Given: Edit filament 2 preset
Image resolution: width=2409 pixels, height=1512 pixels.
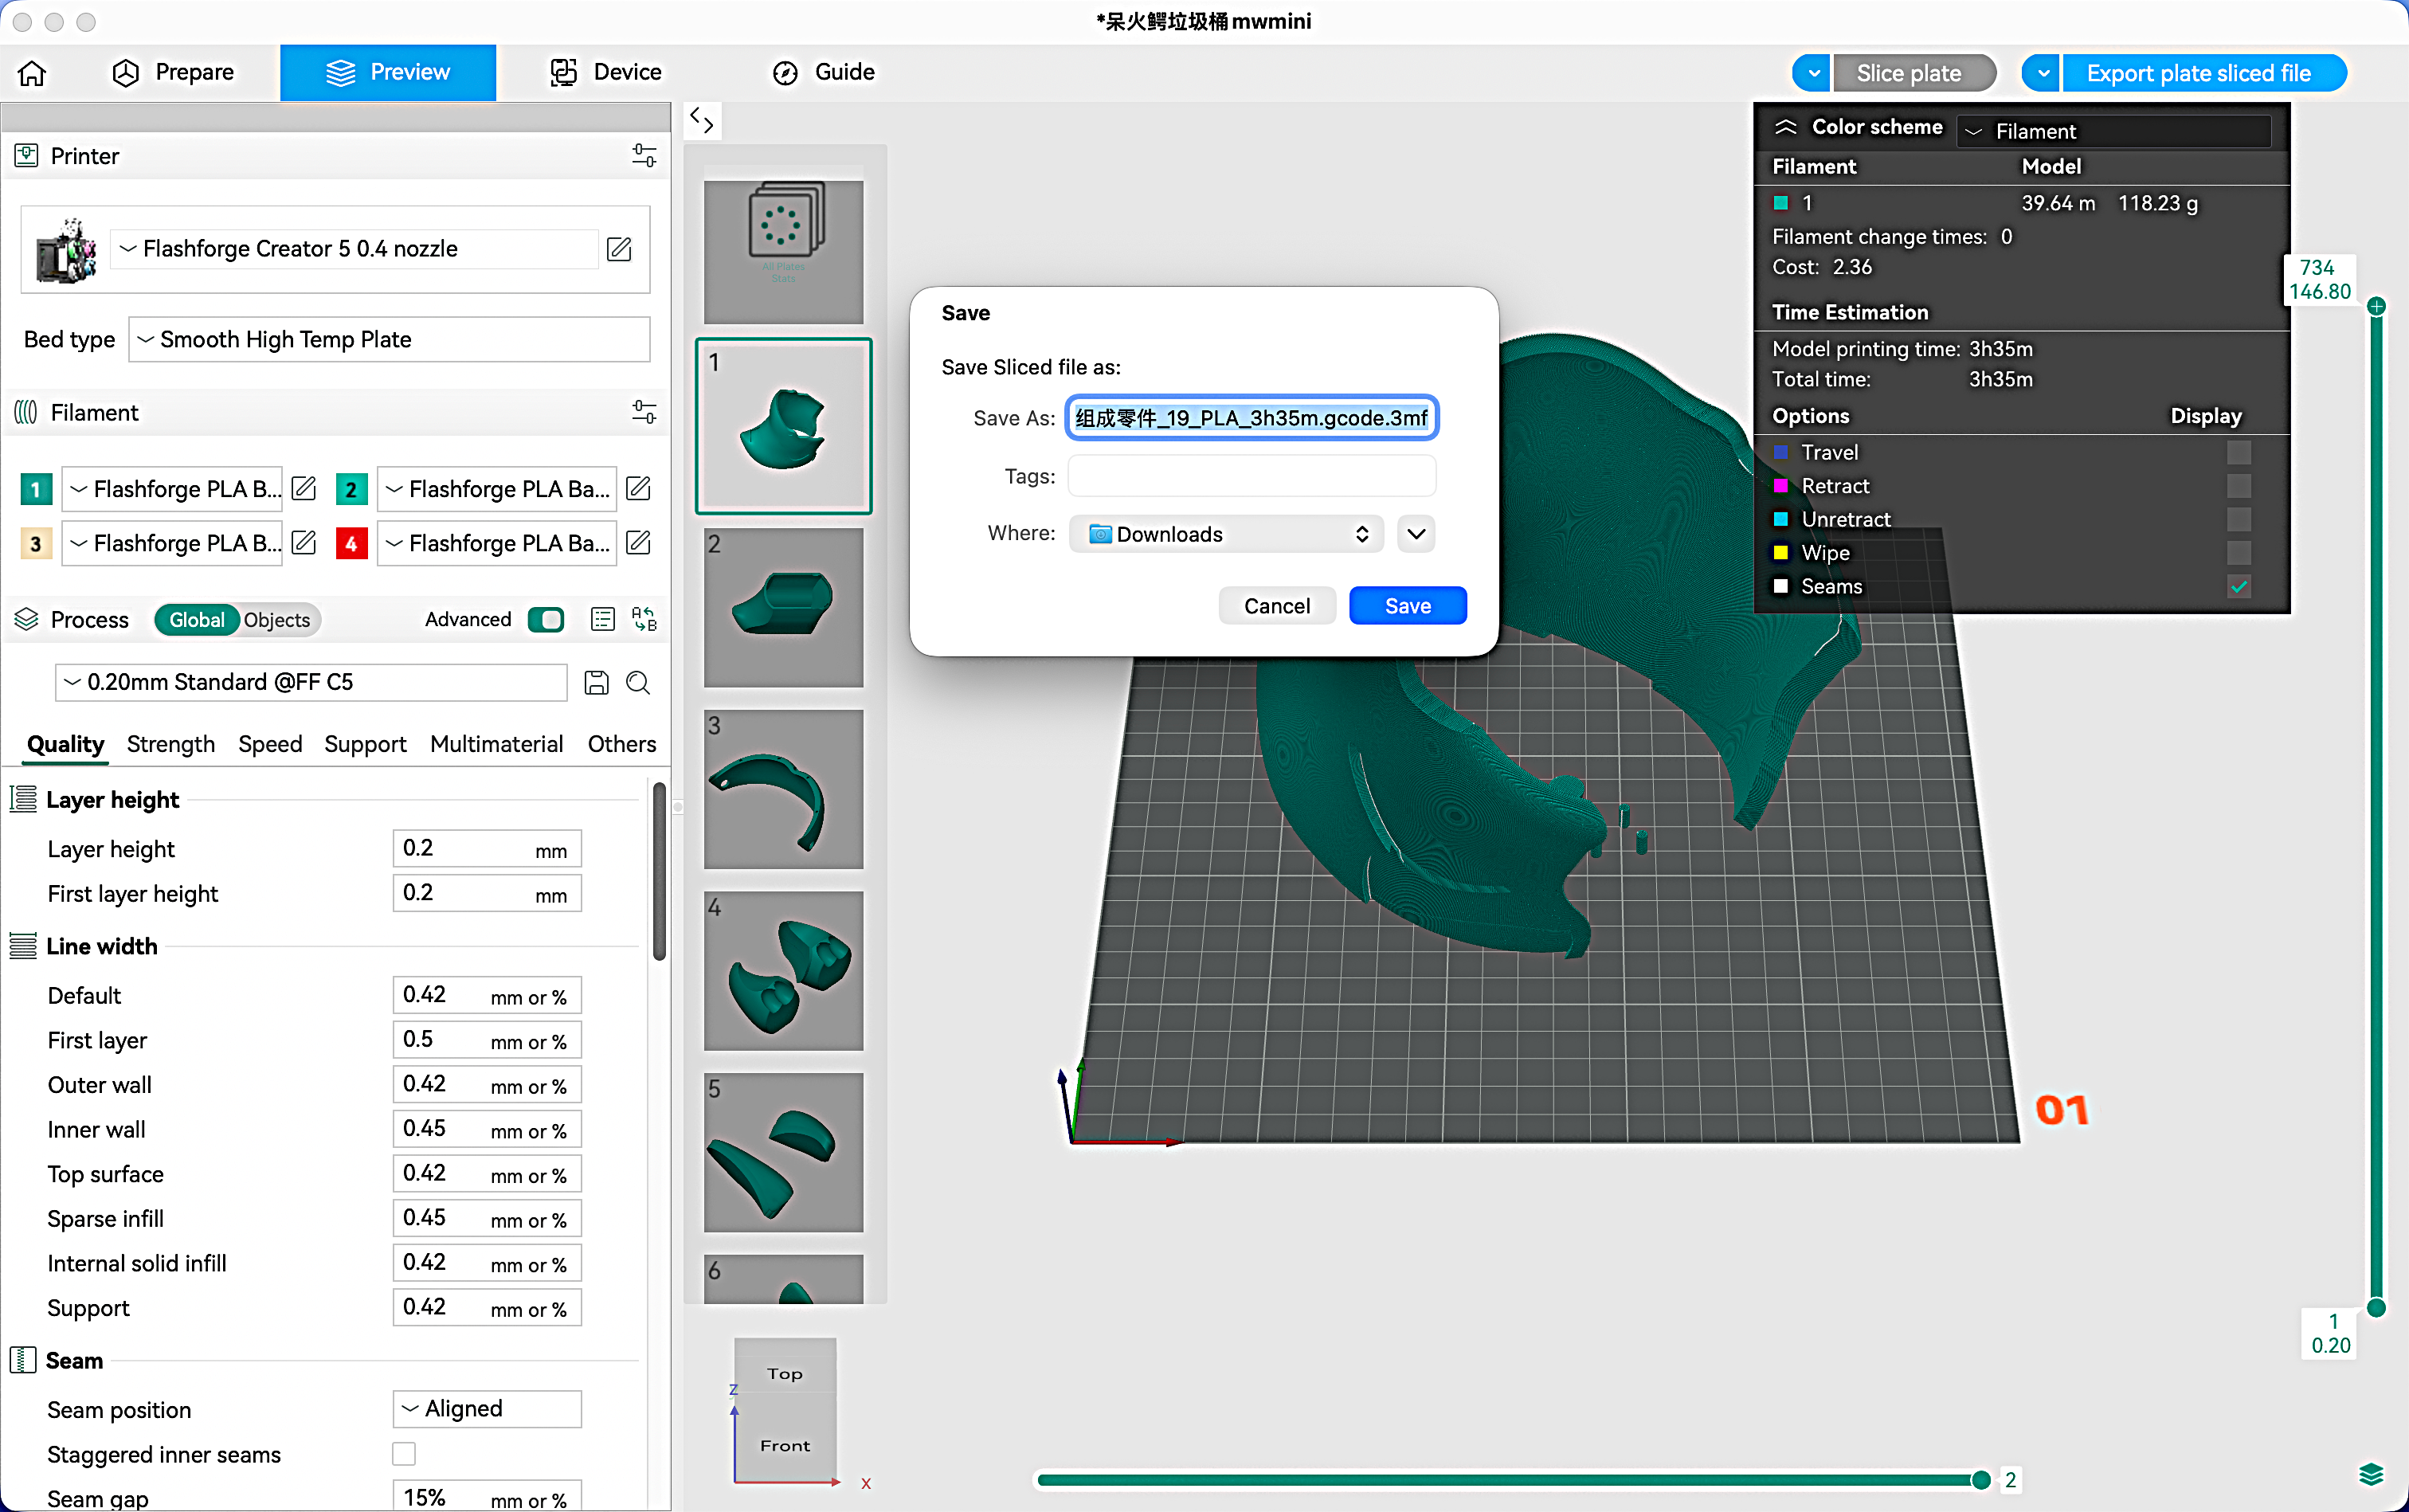Looking at the screenshot, I should (638, 489).
